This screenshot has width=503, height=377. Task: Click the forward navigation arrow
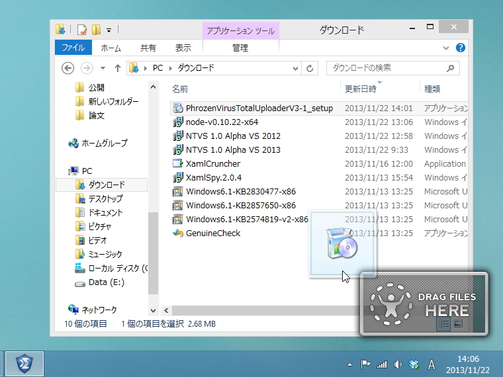click(x=87, y=68)
